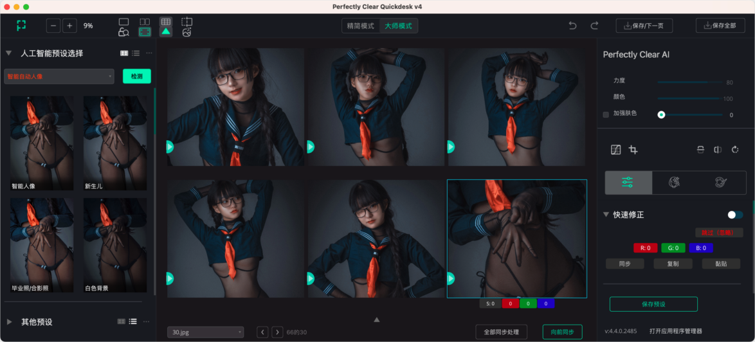This screenshot has height=342, width=755.
Task: Show other presets as list view
Action: pos(133,321)
